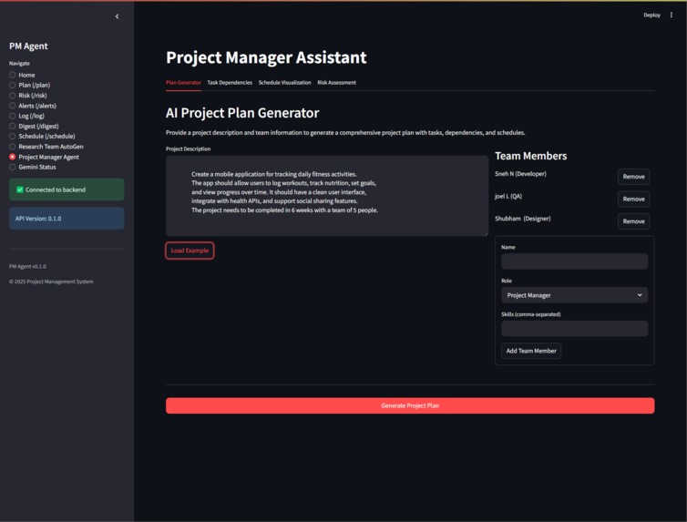Focus the Skills (comma-separated) input field
Screen dimensions: 687x522
point(574,329)
